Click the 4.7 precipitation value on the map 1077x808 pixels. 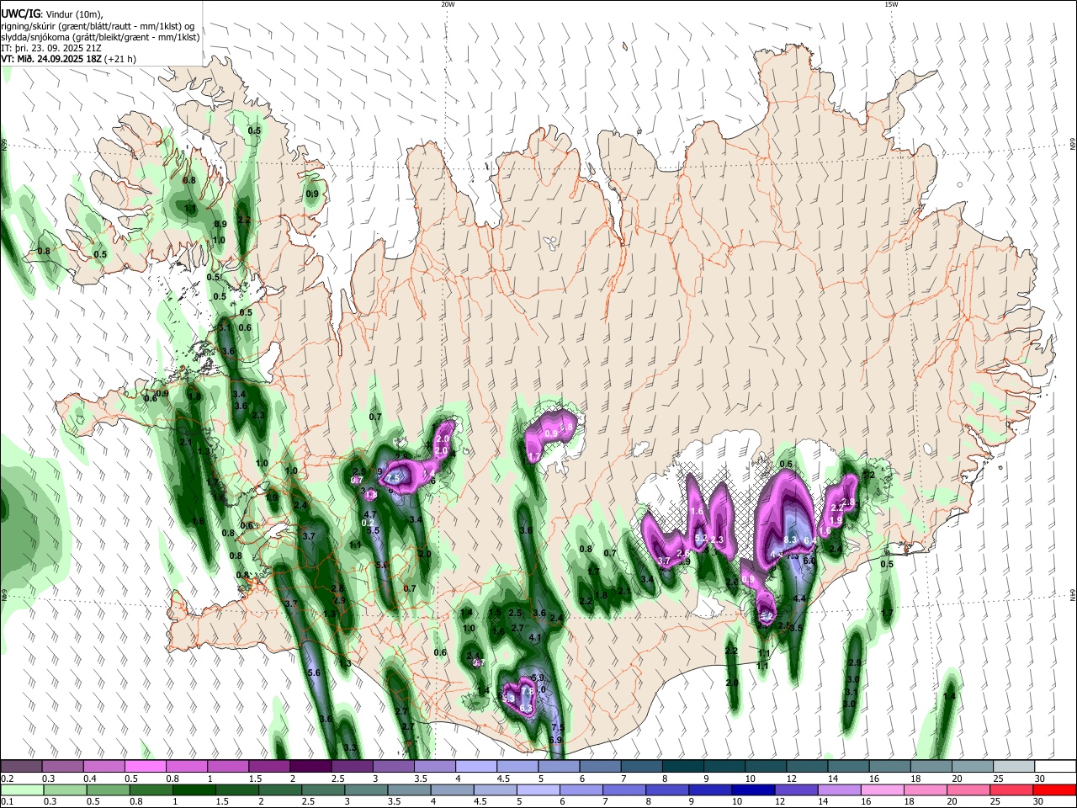369,514
